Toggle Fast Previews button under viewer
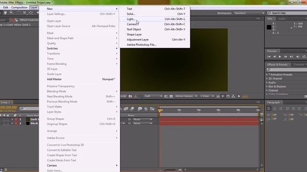 point(223,96)
